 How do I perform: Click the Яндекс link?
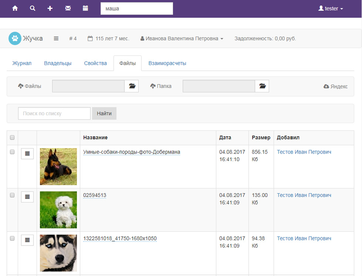tap(339, 86)
